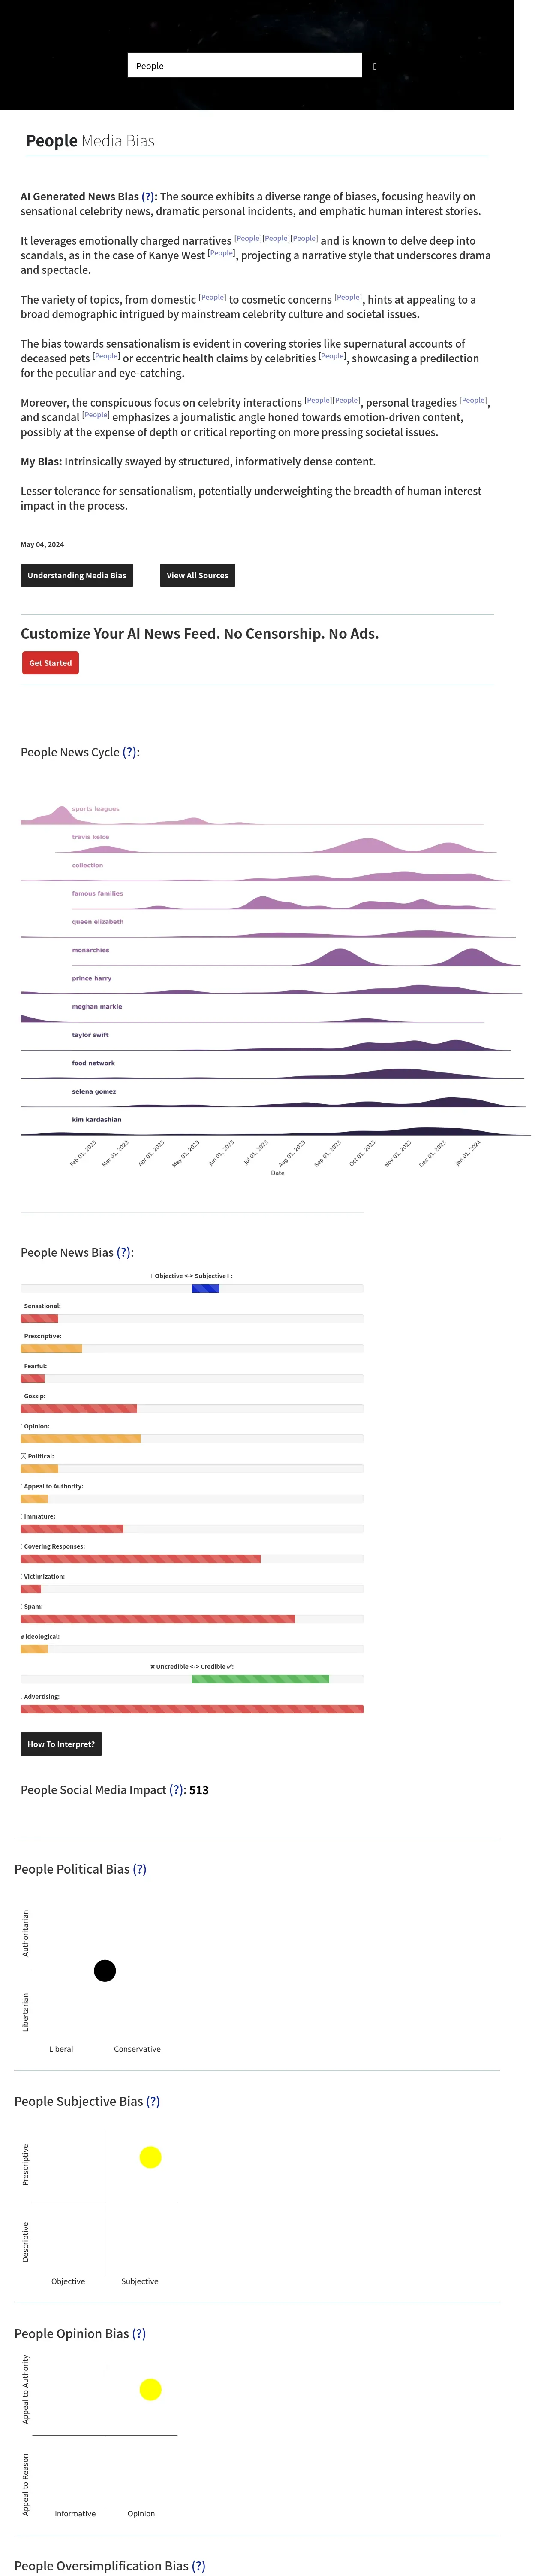Click the search icon beside the People field
Screen dimensions: 535x2576
(374, 66)
